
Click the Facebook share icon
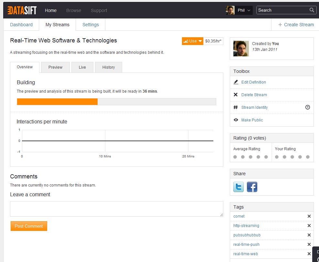252,187
